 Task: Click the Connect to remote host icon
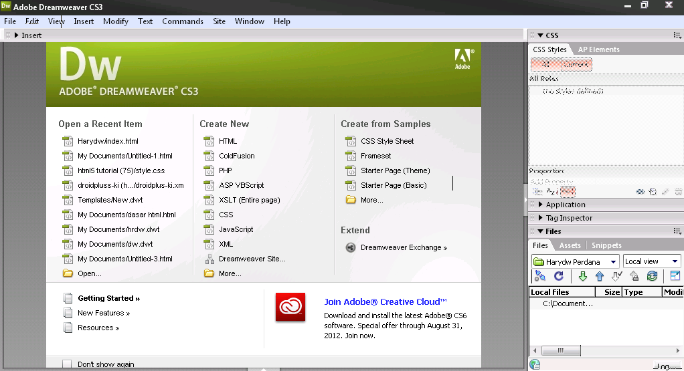pyautogui.click(x=540, y=275)
